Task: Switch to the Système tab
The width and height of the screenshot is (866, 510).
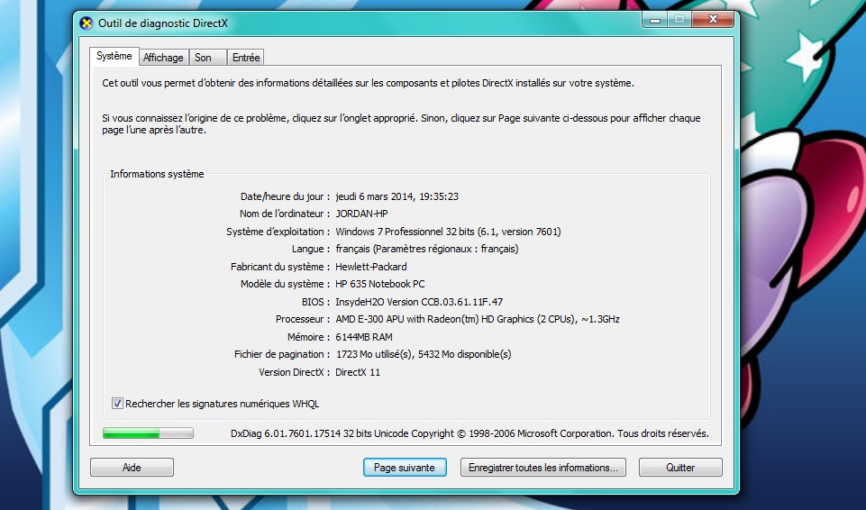Action: tap(114, 56)
